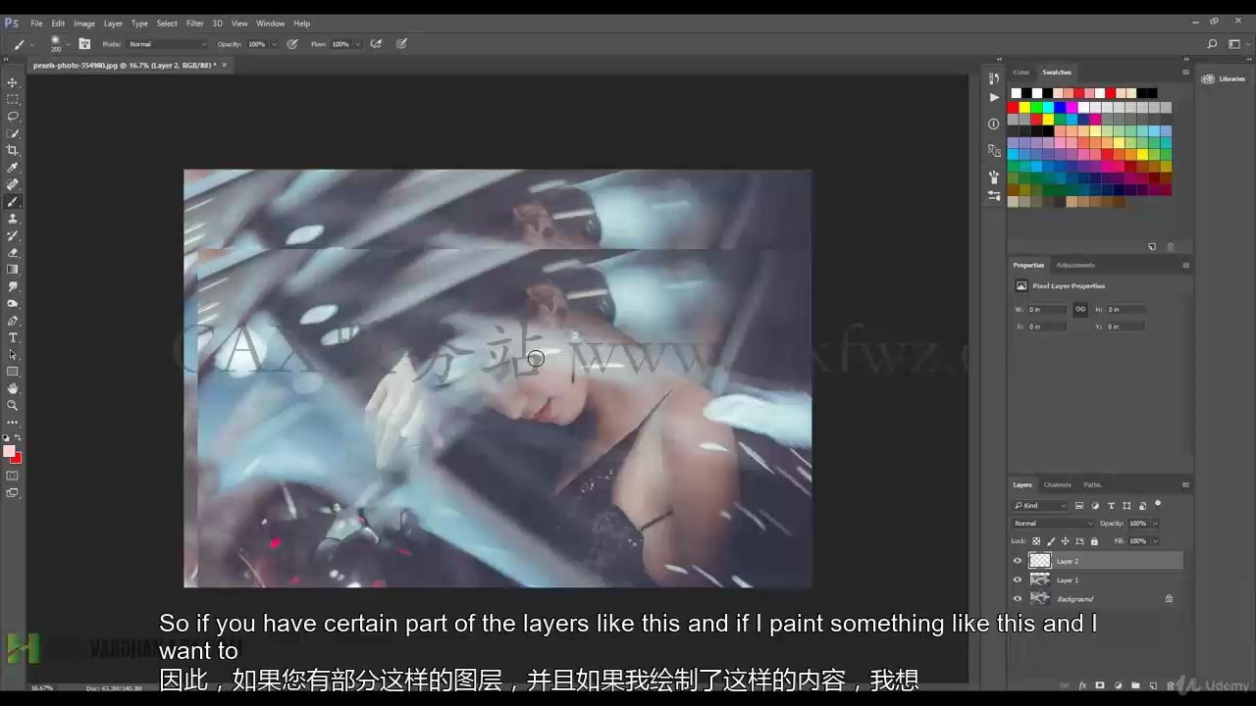
Task: Click the Add layer mask icon
Action: tap(1100, 684)
